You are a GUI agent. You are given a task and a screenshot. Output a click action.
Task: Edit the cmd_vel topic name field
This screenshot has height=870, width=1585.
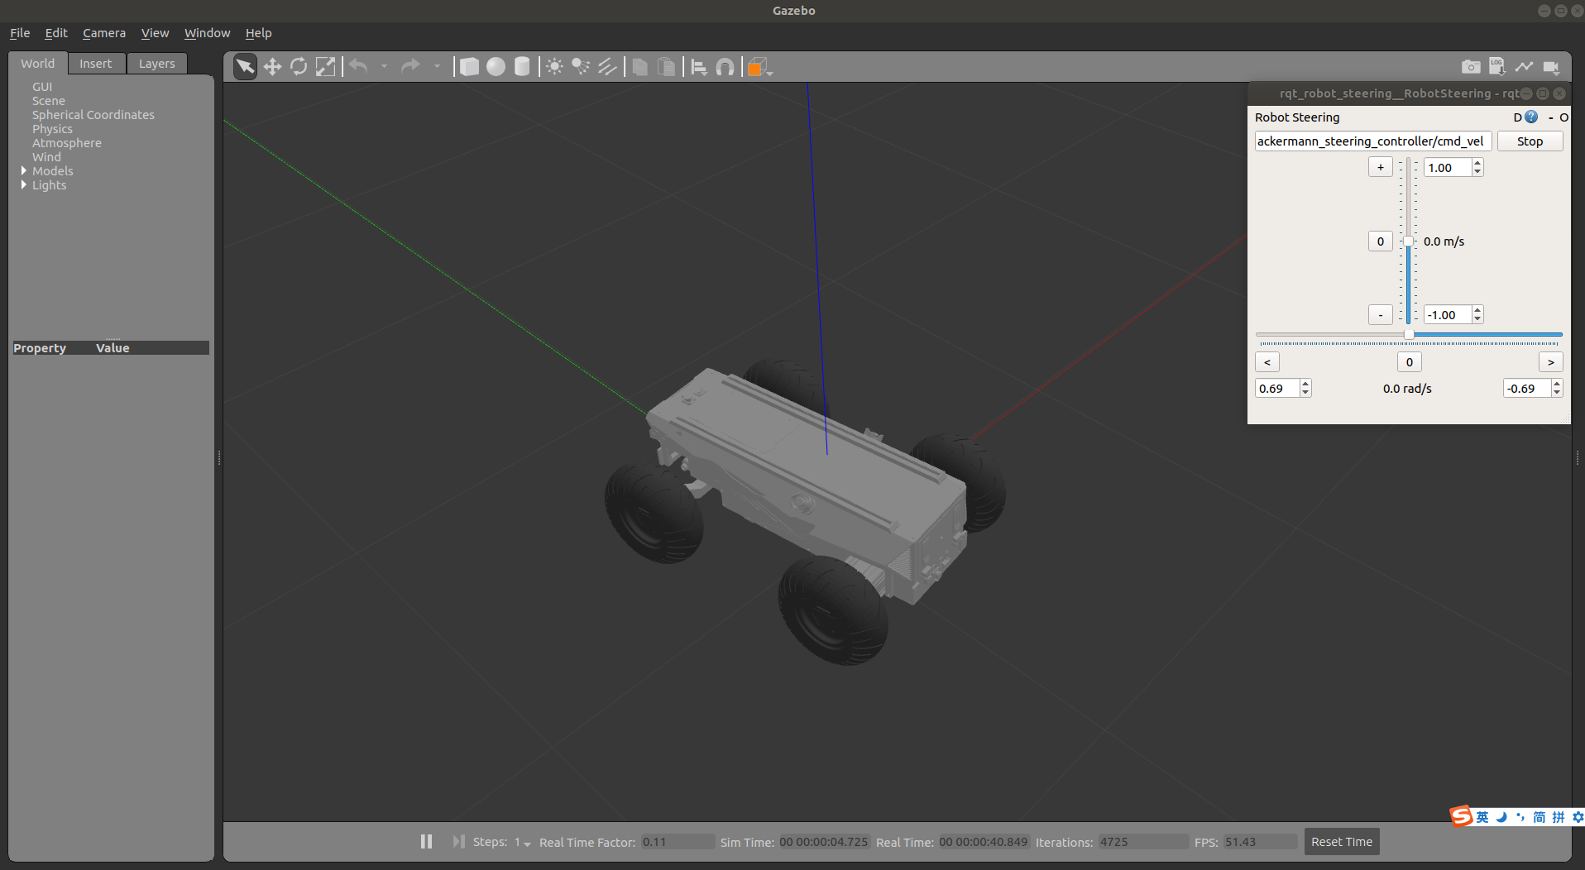coord(1372,141)
